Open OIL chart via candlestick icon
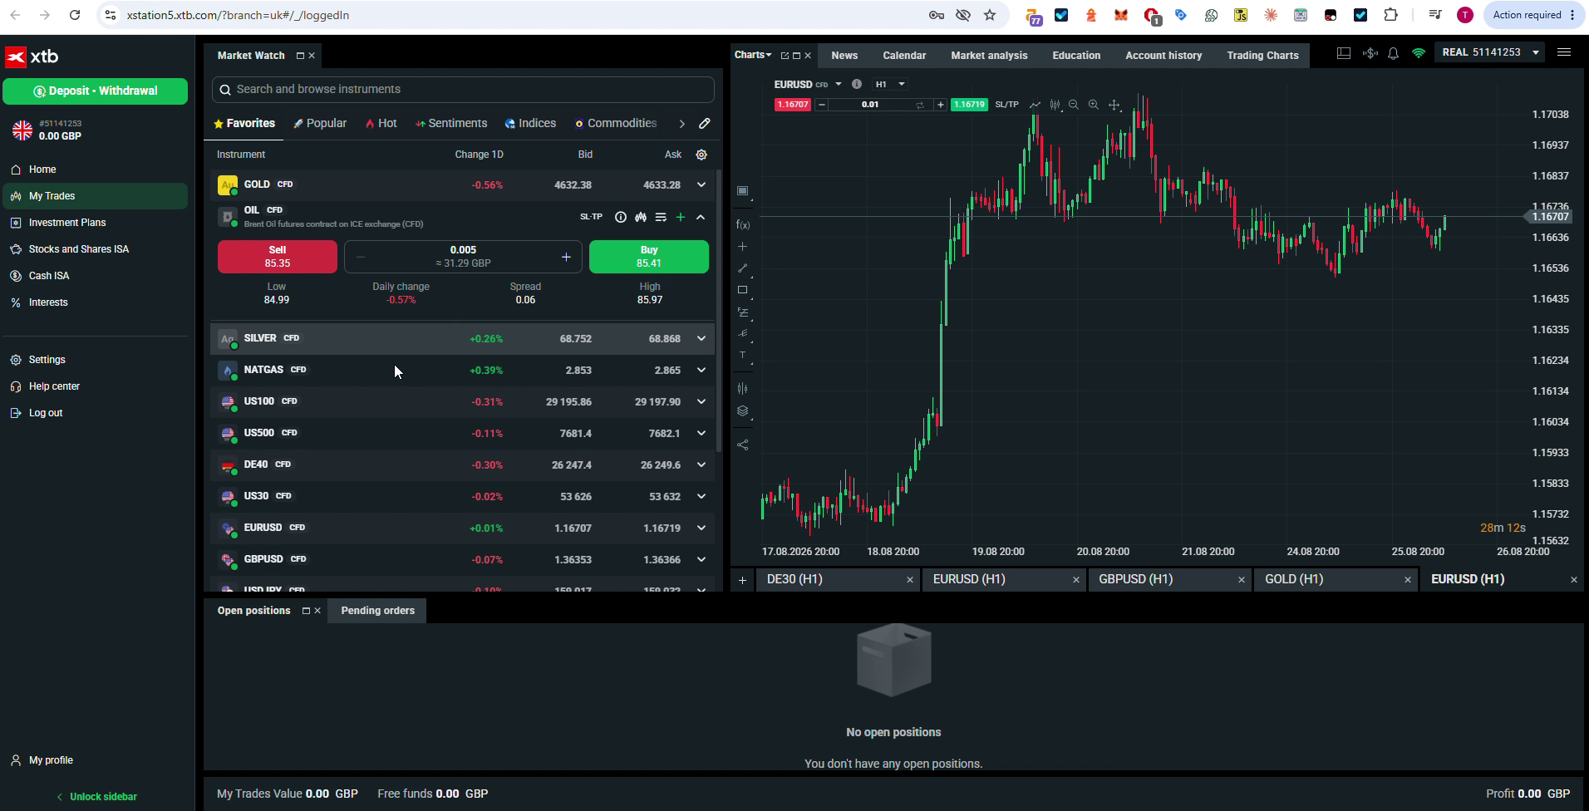The width and height of the screenshot is (1589, 811). tap(641, 217)
